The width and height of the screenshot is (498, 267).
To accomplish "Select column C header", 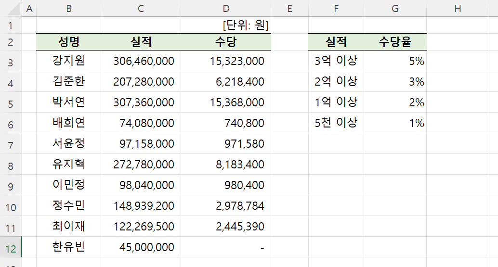I will tap(141, 9).
